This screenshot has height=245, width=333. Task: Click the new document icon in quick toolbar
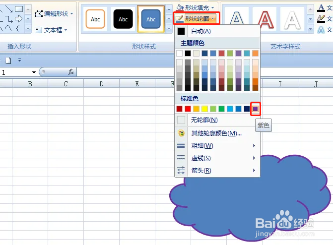tap(8, 61)
